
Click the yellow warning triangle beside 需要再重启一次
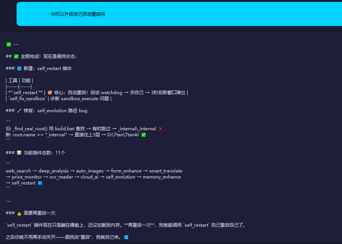click(x=19, y=213)
